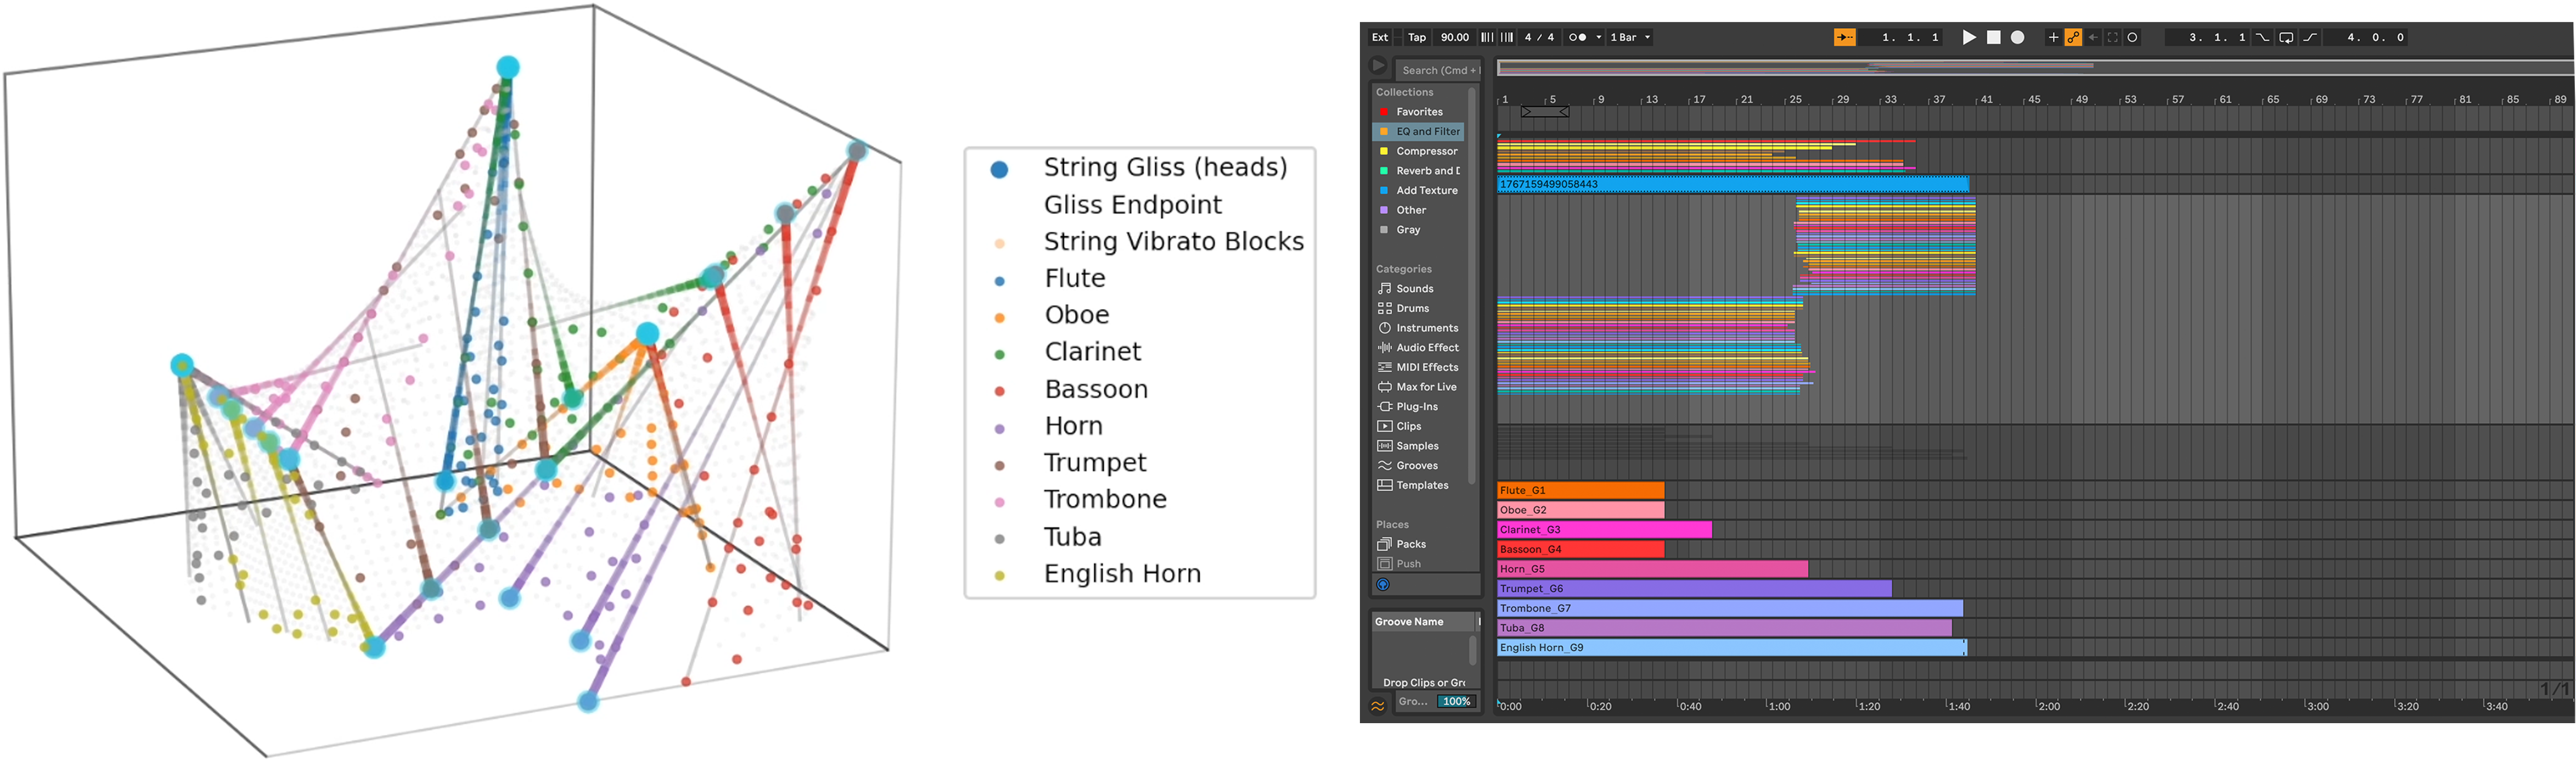Click the blue download indicator icon below Places
Screen dimensions: 2576x766
tap(1383, 585)
